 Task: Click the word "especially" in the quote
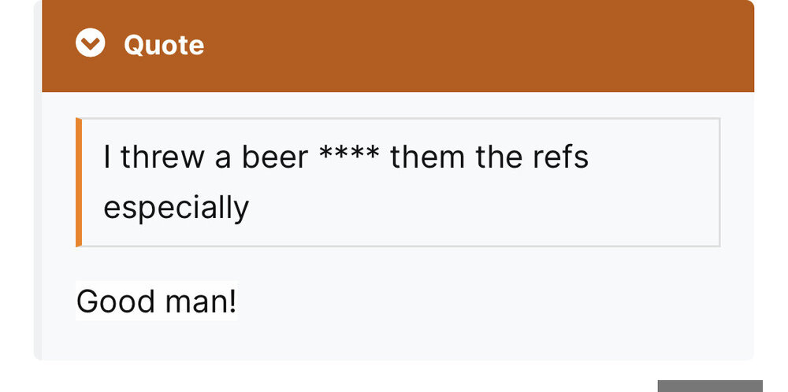[x=177, y=208]
